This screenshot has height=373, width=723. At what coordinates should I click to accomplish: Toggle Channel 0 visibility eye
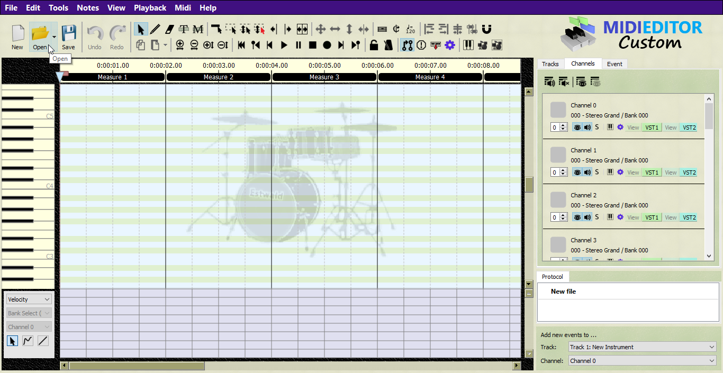577,128
